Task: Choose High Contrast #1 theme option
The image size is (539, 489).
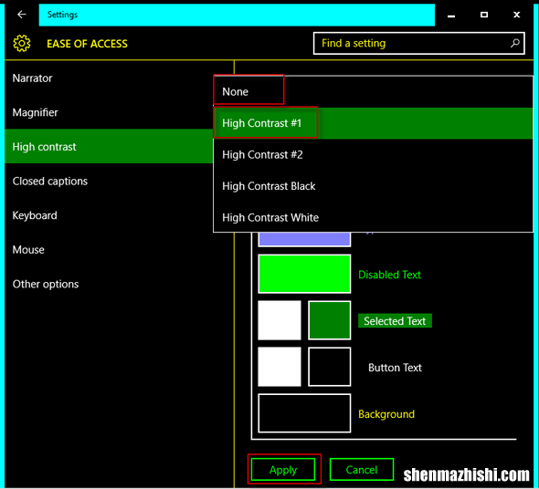Action: click(x=373, y=123)
